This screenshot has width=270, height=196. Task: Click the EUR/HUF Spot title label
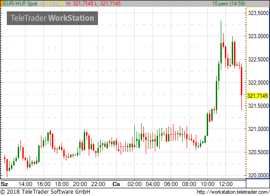point(20,4)
